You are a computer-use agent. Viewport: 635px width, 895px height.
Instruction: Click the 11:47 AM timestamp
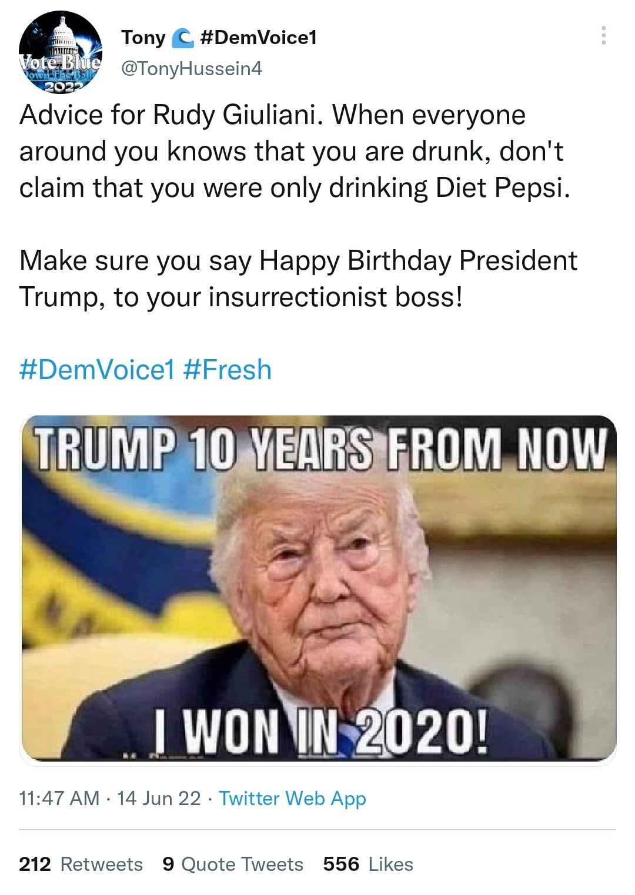pos(59,798)
